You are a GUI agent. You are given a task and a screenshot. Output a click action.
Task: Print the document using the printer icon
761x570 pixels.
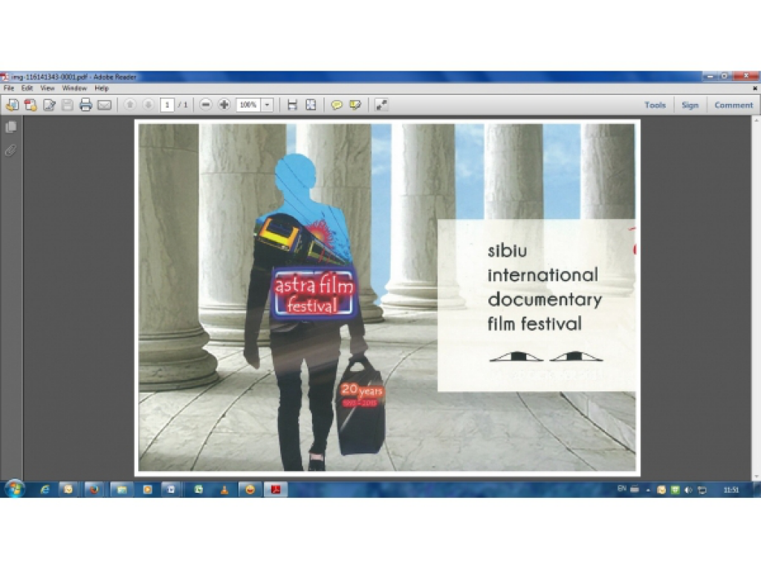86,105
